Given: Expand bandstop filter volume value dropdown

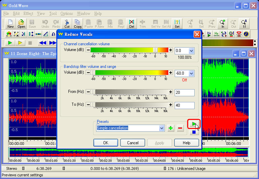Looking at the screenshot, I should [191, 73].
